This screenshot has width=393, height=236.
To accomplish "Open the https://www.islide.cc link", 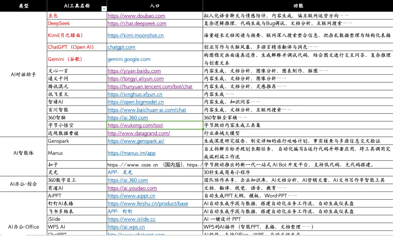I will (x=132, y=219).
